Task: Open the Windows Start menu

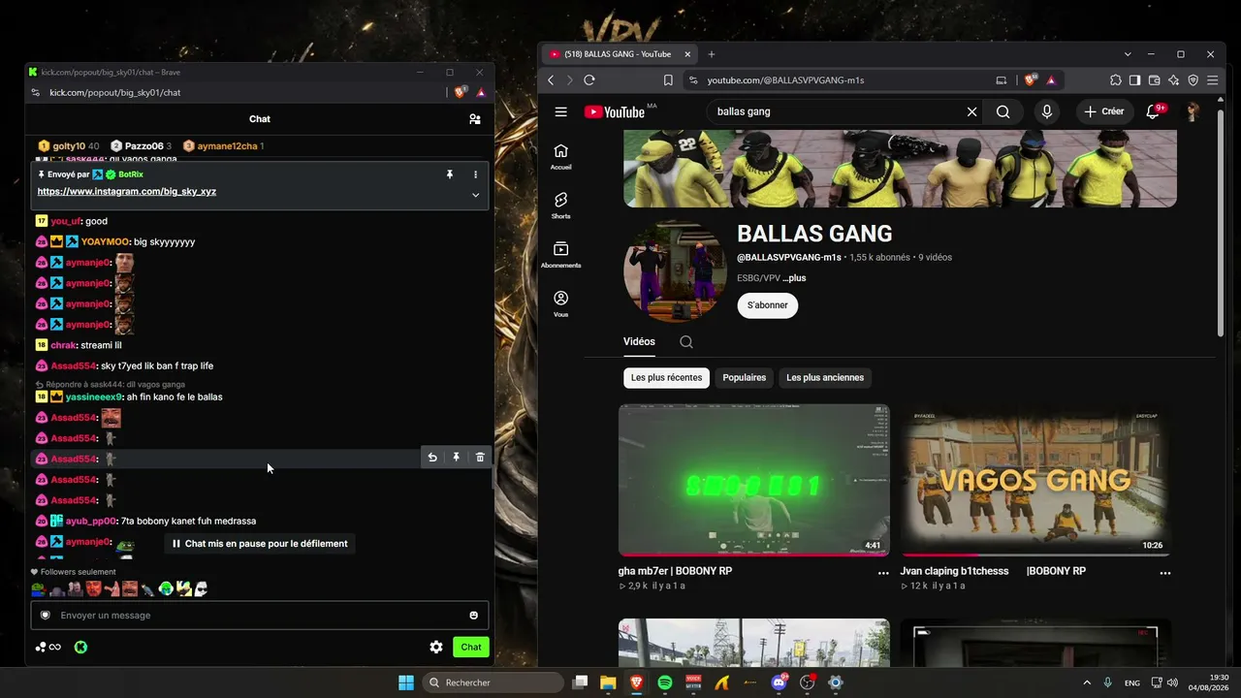Action: (406, 682)
